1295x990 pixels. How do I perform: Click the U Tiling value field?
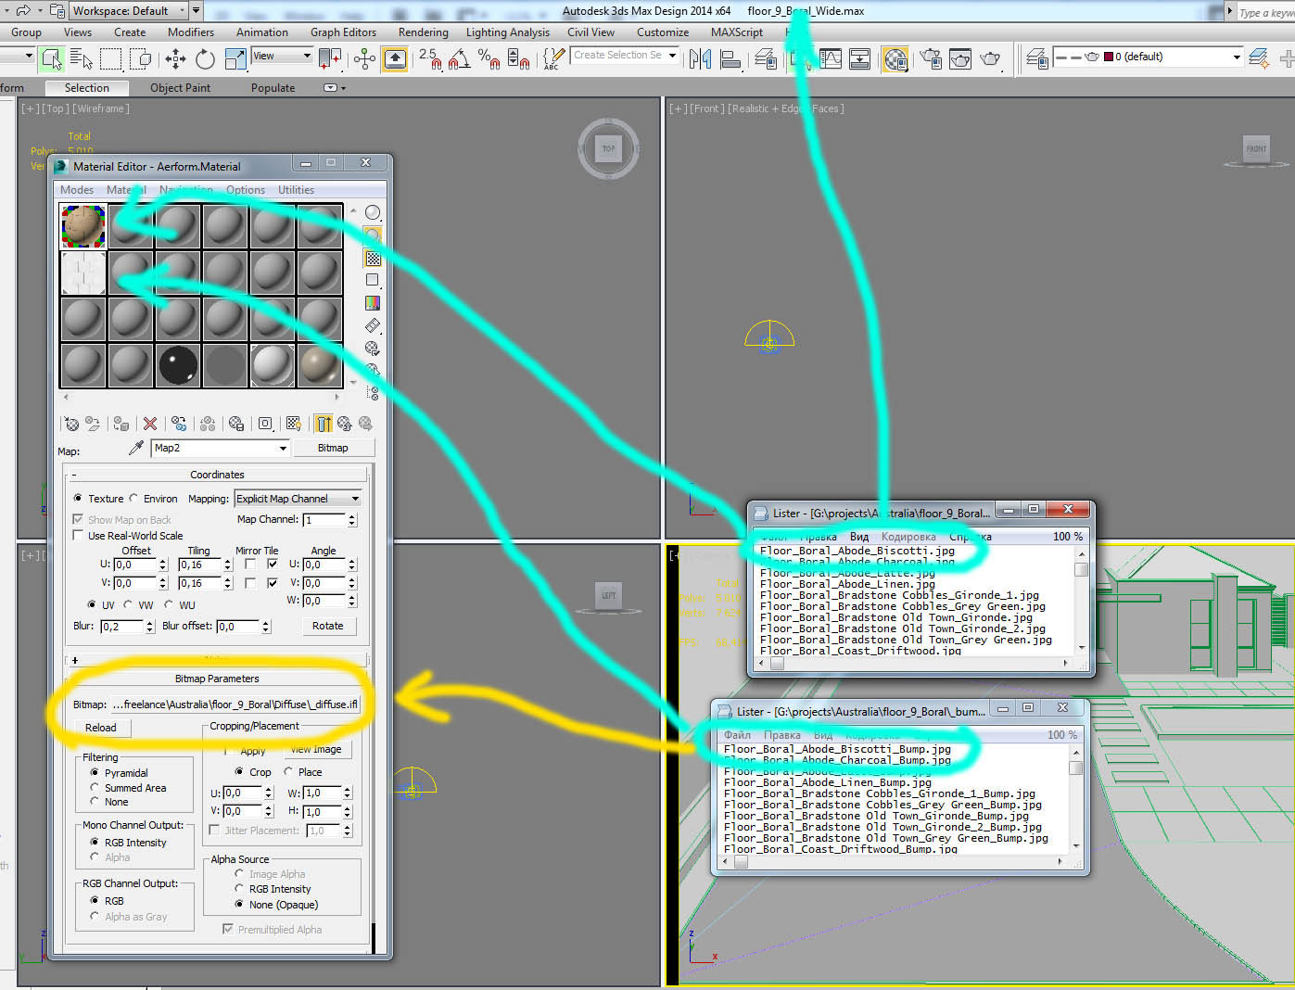pyautogui.click(x=198, y=565)
